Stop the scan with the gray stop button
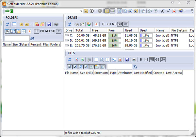196x137 pixels. click(100, 11)
